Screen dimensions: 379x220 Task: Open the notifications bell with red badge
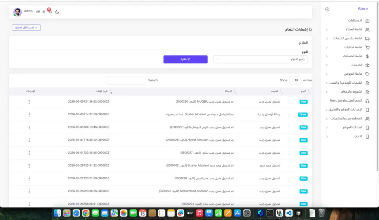[50, 11]
